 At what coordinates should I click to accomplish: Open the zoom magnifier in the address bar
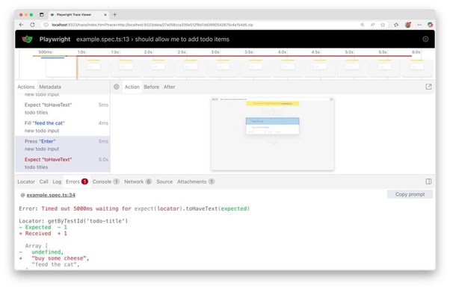(363, 25)
